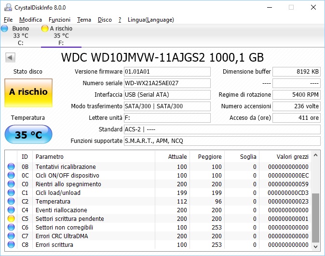The width and height of the screenshot is (325, 256).
Task: Click the CrystalDiskInfo app icon in title bar
Action: click(8, 7)
